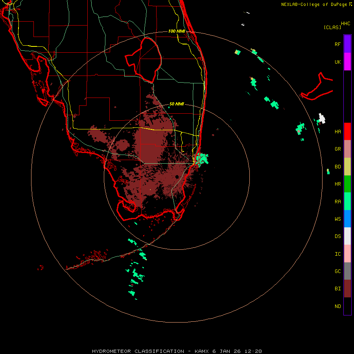Viewport: 354px width, 354px height.
Task: Click the 'WS' legend label
Action: tap(337, 219)
